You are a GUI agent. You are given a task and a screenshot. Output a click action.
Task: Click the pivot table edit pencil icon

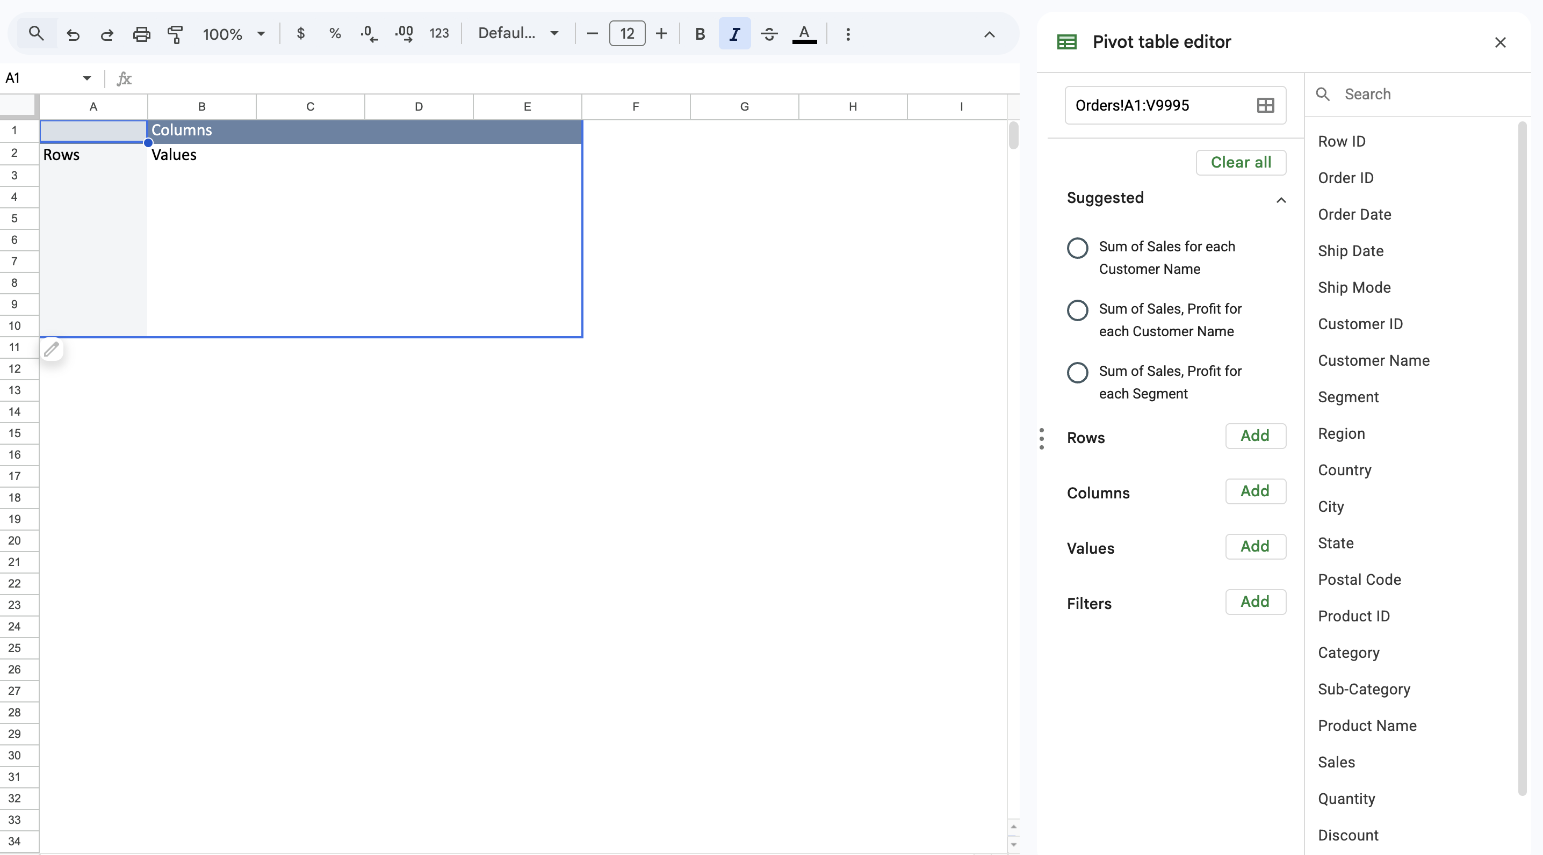point(52,349)
